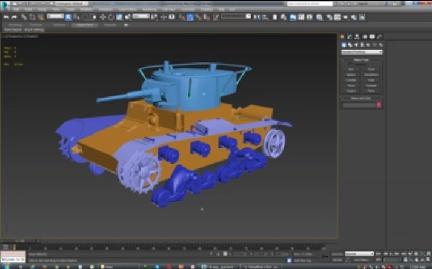The width and height of the screenshot is (432, 269).
Task: Switch to the Shapes creation category
Action: coord(350,45)
